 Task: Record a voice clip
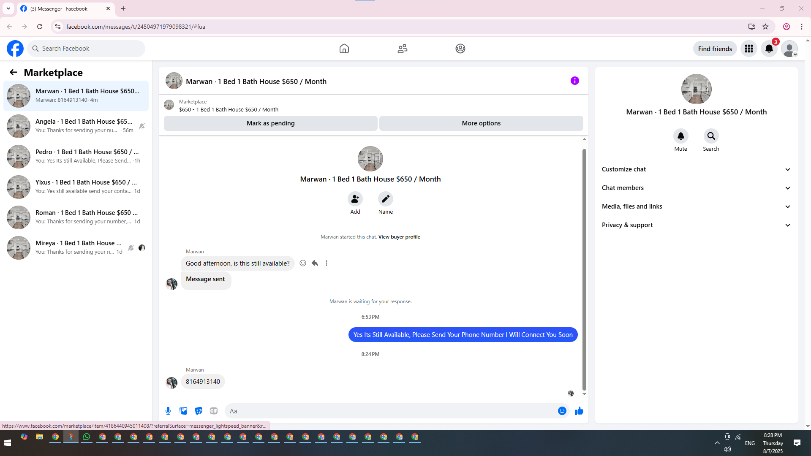tap(168, 411)
